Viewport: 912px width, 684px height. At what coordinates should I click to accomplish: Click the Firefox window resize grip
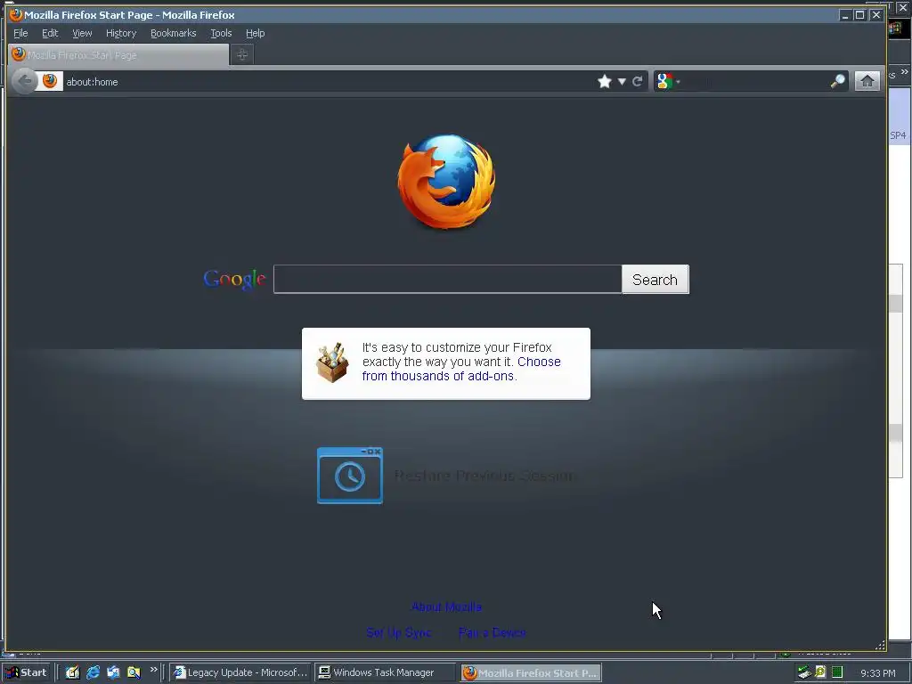(880, 645)
